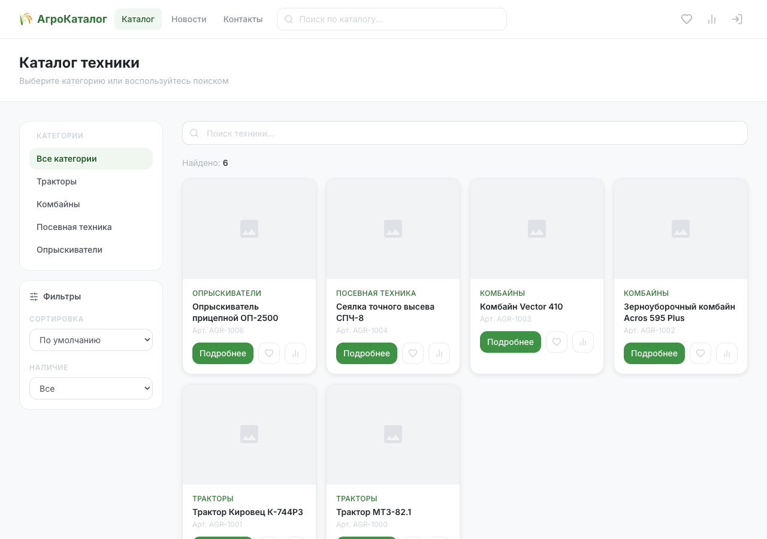Click Подробнее for Сеялка точного высева СПЧ-8
This screenshot has height=539, width=767.
367,353
